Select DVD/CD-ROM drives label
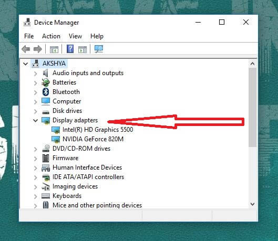The height and width of the screenshot is (241, 278). (81, 149)
